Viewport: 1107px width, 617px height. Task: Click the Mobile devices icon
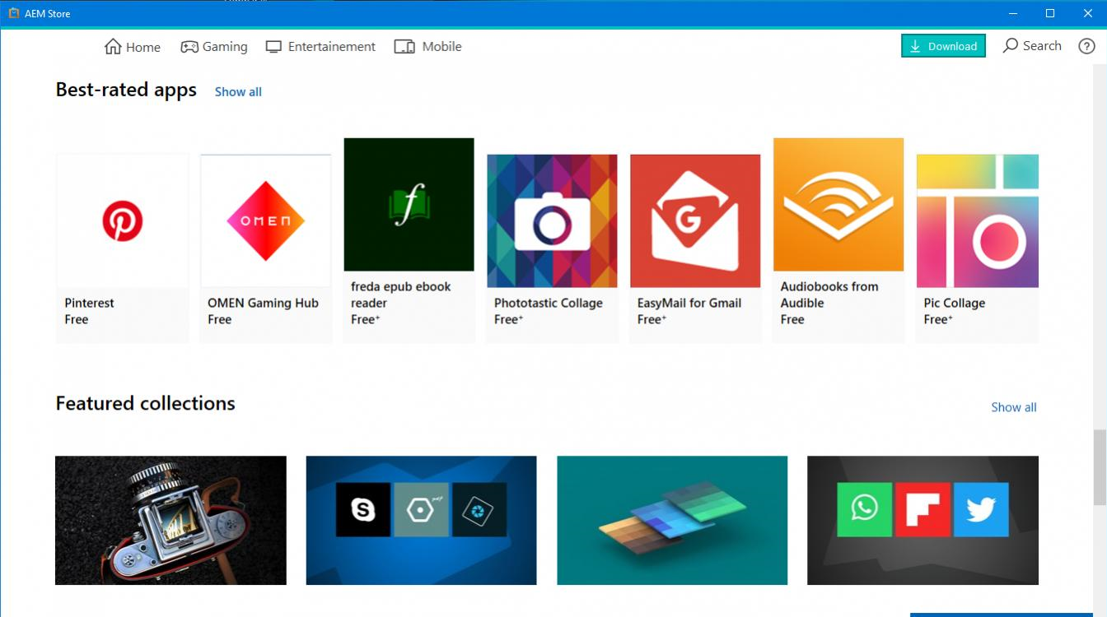coord(404,47)
